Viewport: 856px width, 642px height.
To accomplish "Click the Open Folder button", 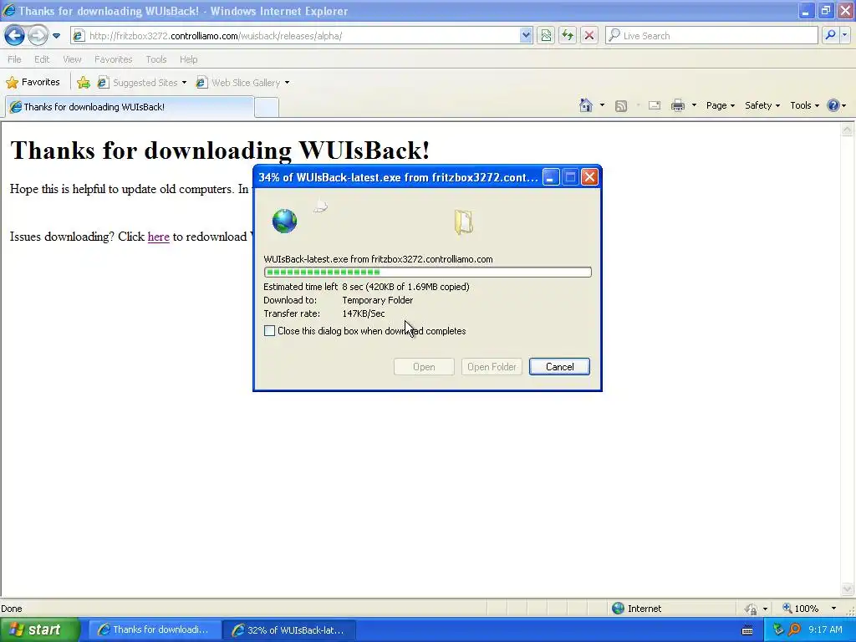I will 492,367.
